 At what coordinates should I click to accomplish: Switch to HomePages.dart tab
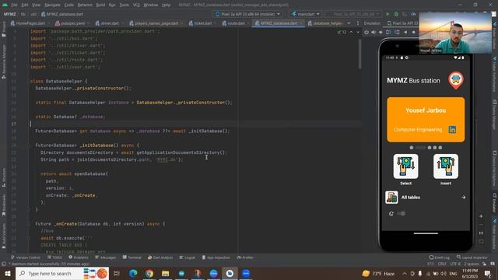pyautogui.click(x=30, y=23)
